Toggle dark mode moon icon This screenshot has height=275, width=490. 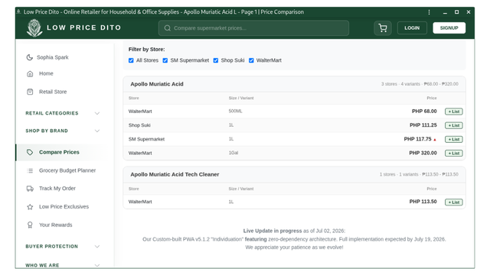point(30,57)
